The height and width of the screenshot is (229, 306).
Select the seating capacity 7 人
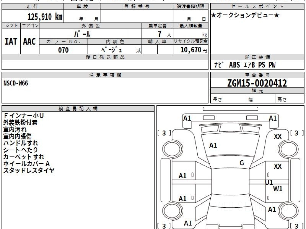164,34
